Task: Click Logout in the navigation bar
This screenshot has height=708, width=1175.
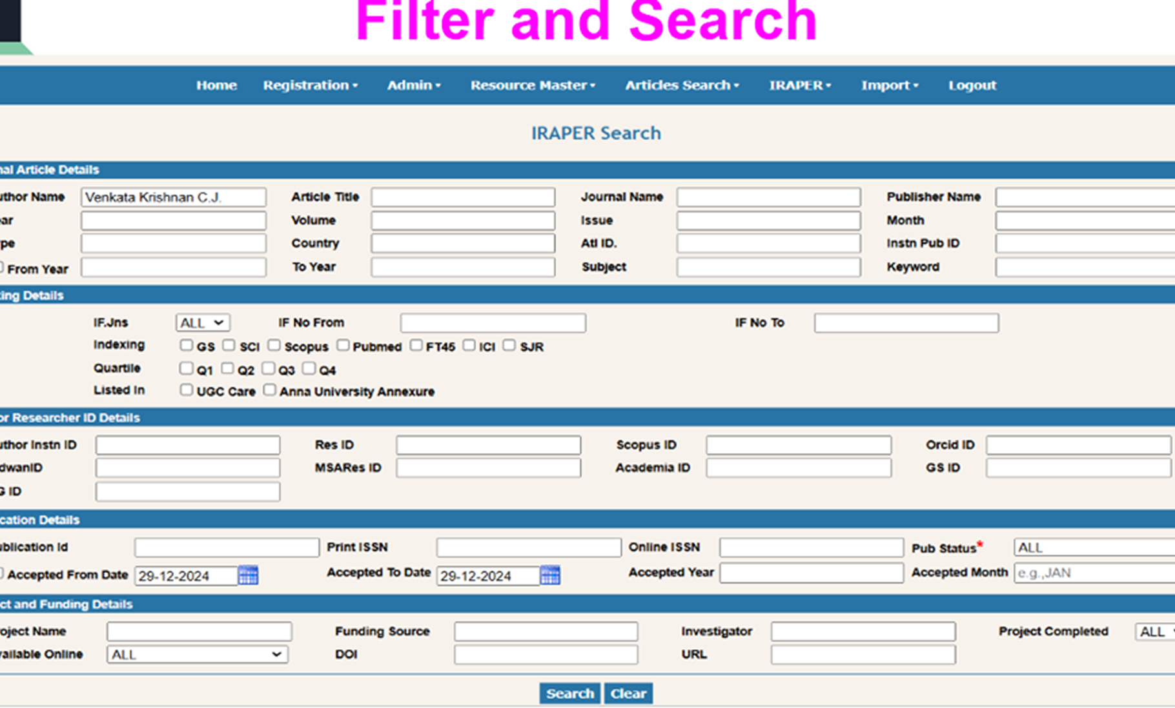Action: pos(972,85)
